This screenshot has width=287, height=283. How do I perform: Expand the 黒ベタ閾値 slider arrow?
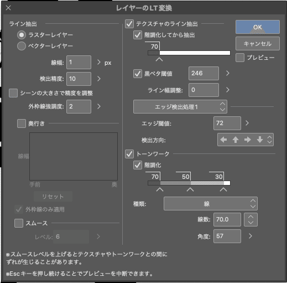[228, 73]
